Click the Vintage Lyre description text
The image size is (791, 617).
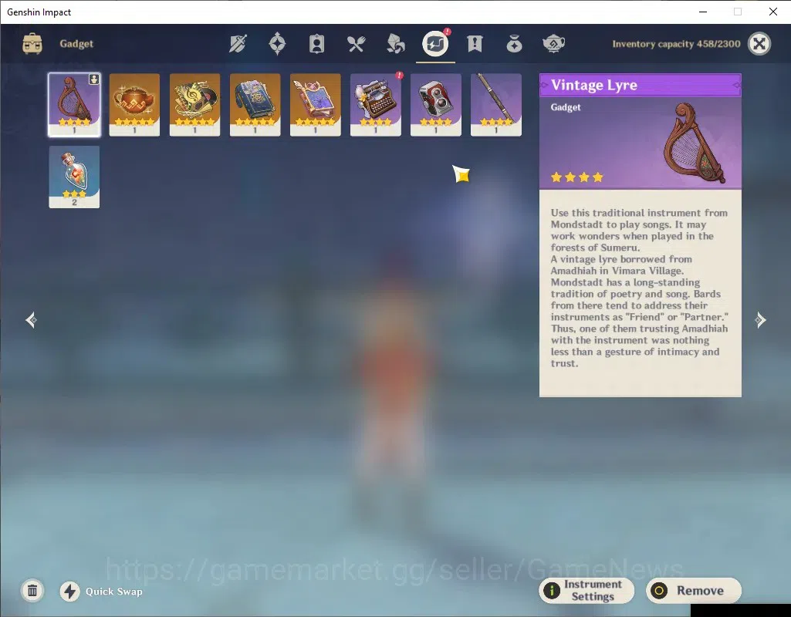(x=639, y=288)
